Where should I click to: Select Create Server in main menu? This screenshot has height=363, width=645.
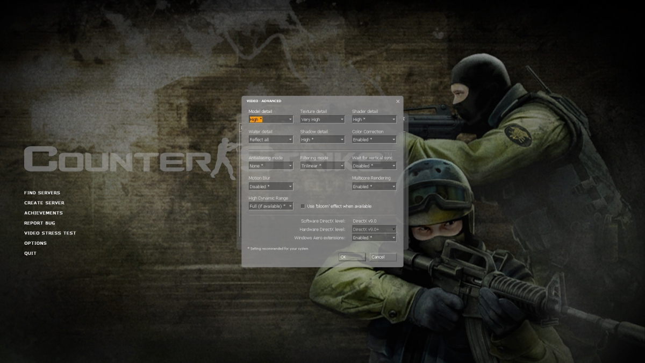point(44,203)
